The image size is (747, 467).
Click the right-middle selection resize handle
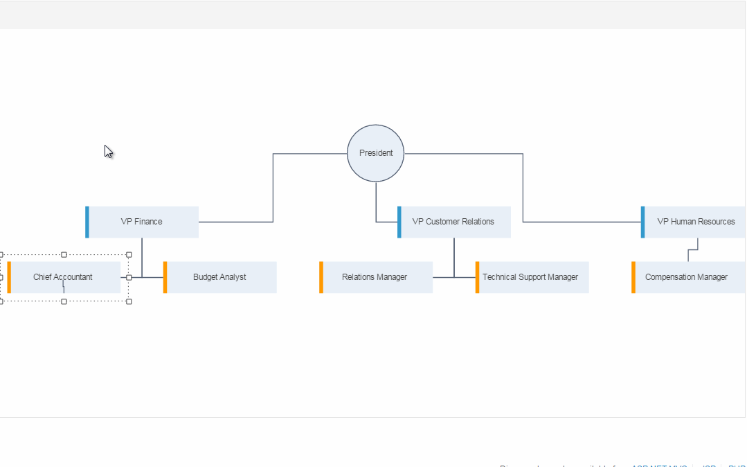coord(129,277)
